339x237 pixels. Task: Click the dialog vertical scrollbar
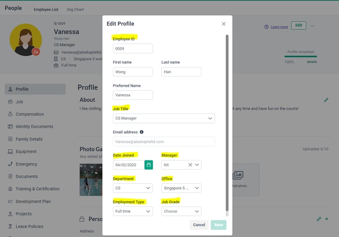[227, 123]
